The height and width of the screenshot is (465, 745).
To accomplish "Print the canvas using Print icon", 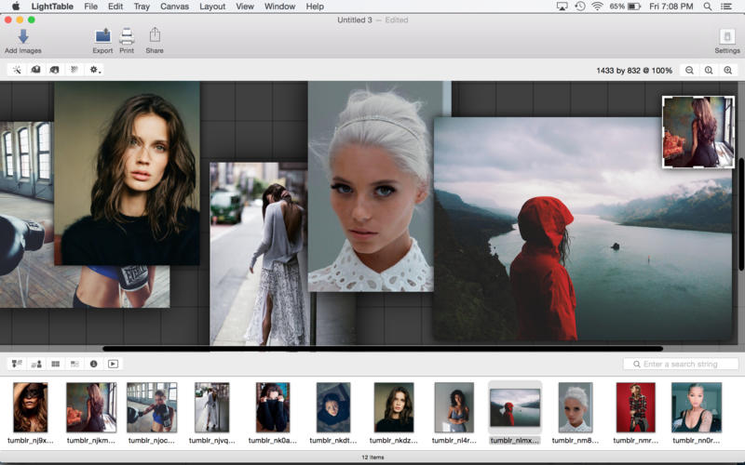I will pyautogui.click(x=127, y=37).
